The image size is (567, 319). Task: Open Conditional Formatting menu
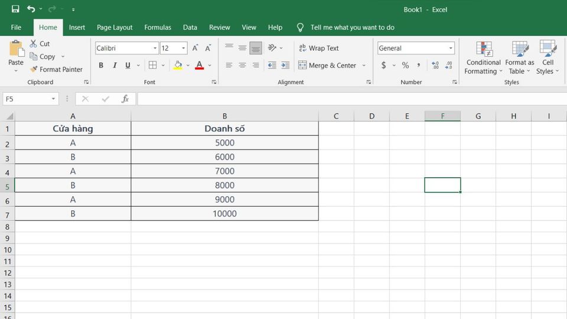click(x=484, y=58)
